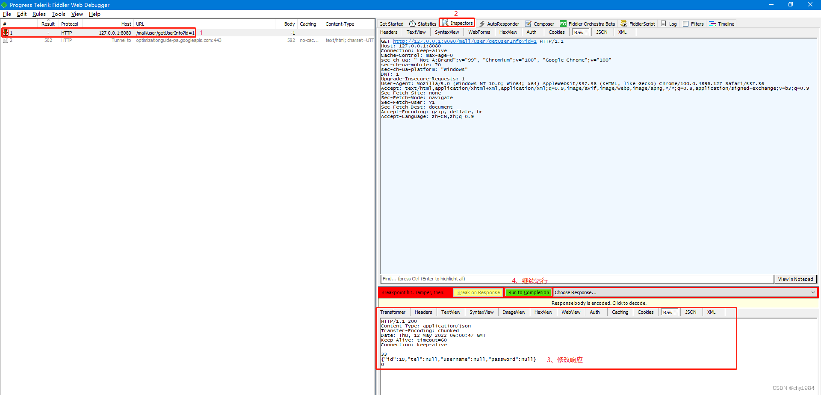This screenshot has height=395, width=821.
Task: Open request SyntaxView inspector tab
Action: (447, 32)
